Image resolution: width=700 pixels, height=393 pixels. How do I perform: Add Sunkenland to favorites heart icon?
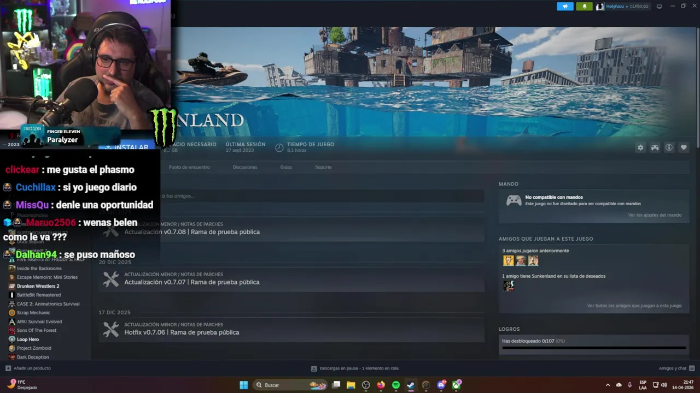(x=684, y=147)
